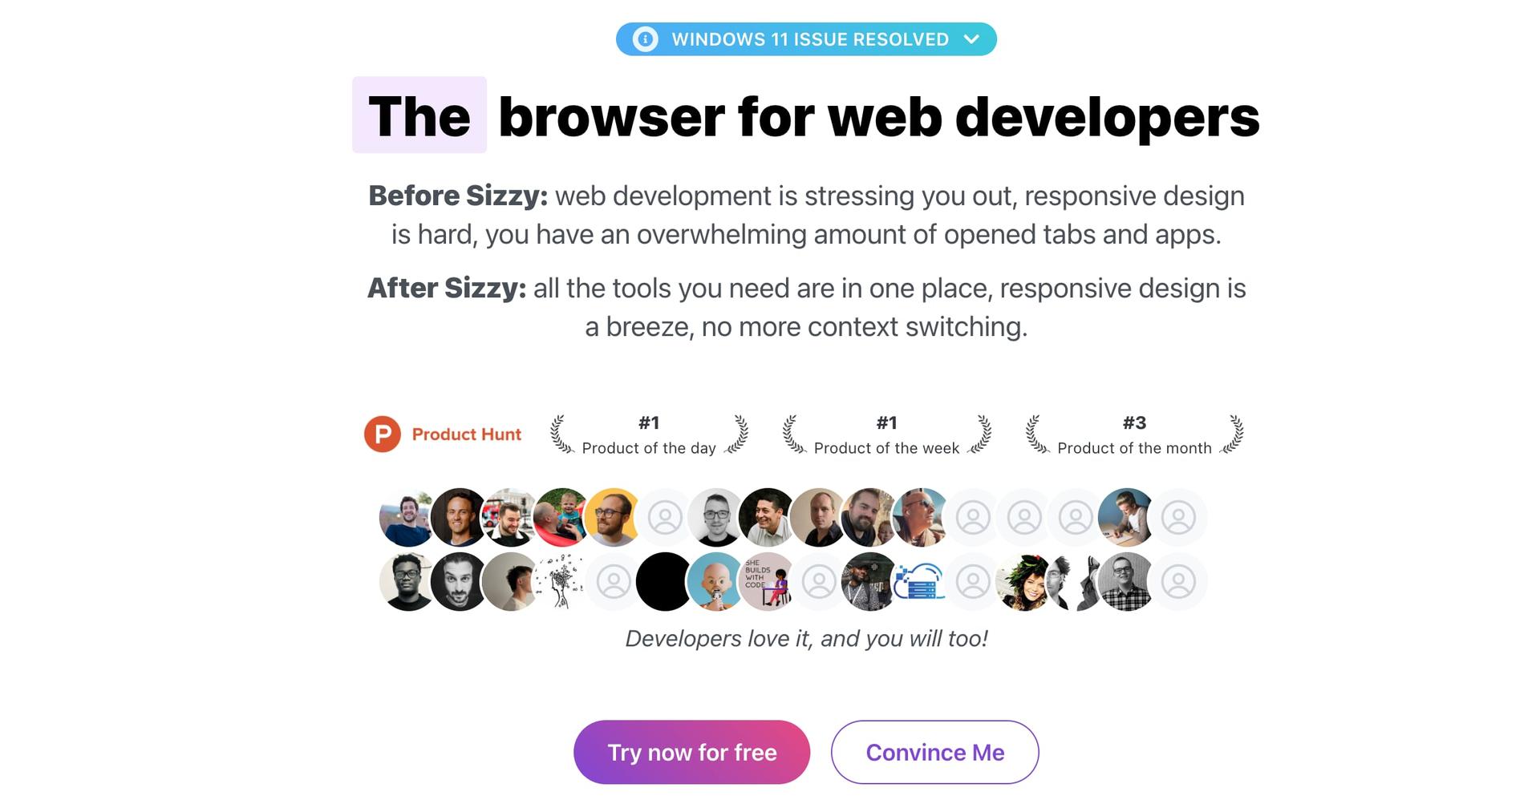
Task: Click the blue cloud server avatar
Action: point(922,582)
